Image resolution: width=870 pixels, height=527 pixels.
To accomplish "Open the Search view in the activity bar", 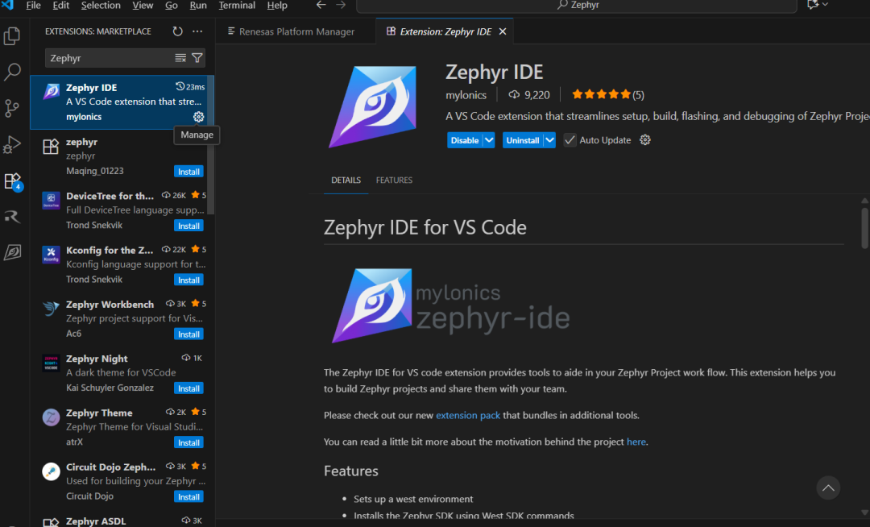I will click(x=12, y=72).
